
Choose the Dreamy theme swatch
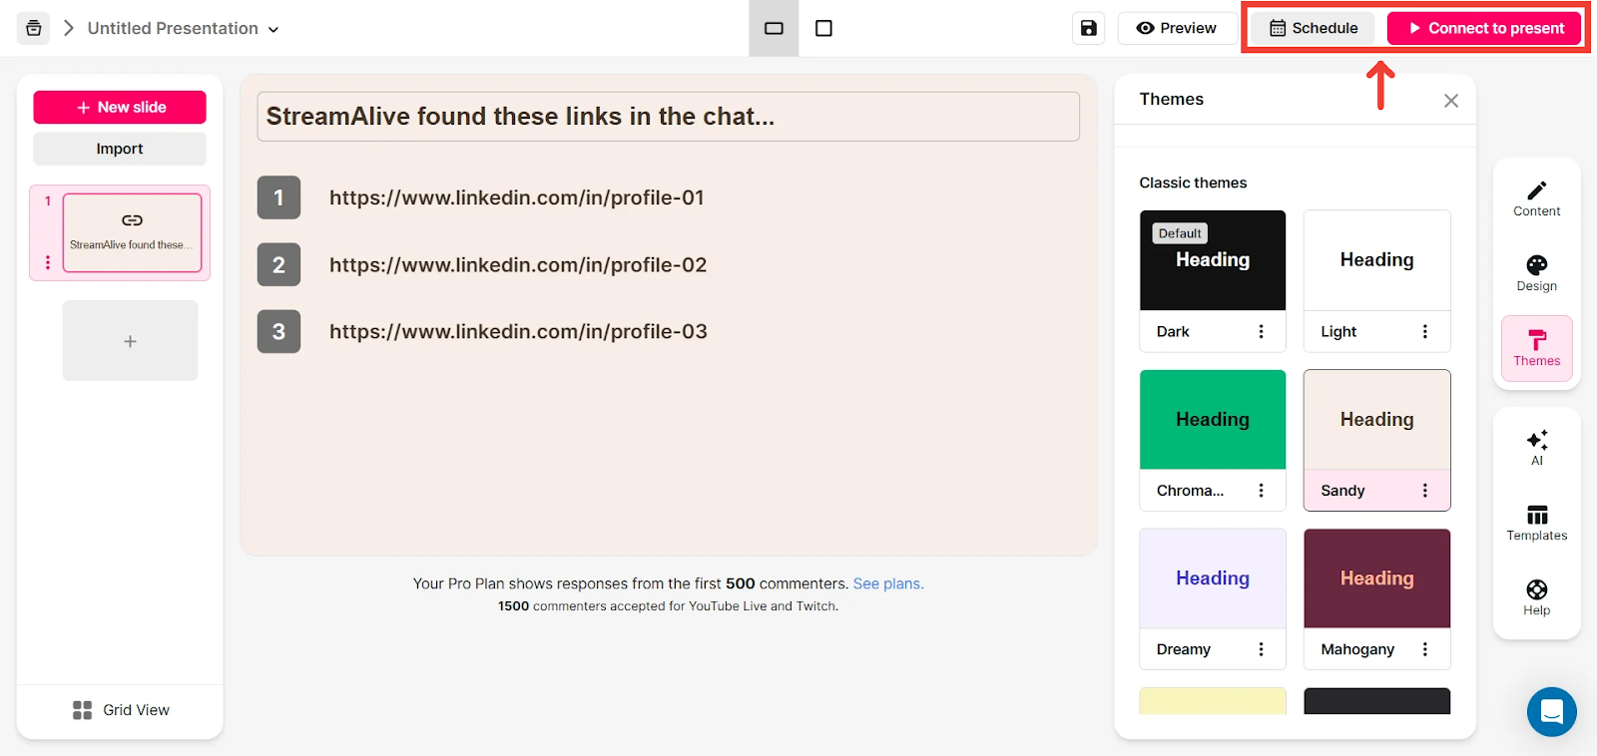(x=1213, y=578)
